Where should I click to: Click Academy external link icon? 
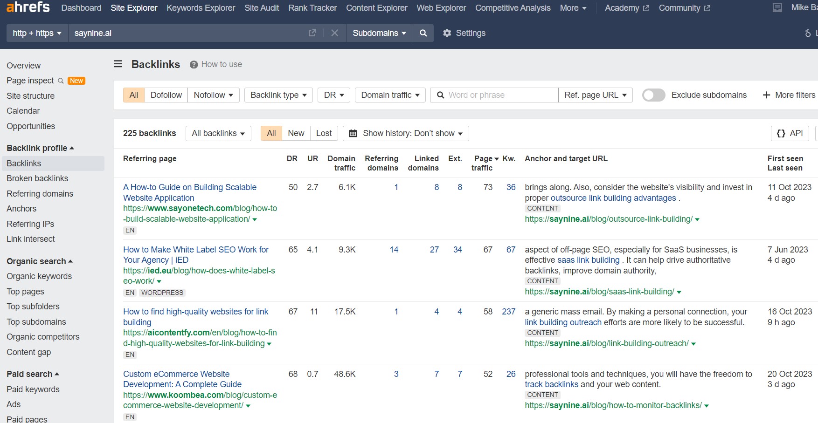coord(646,8)
